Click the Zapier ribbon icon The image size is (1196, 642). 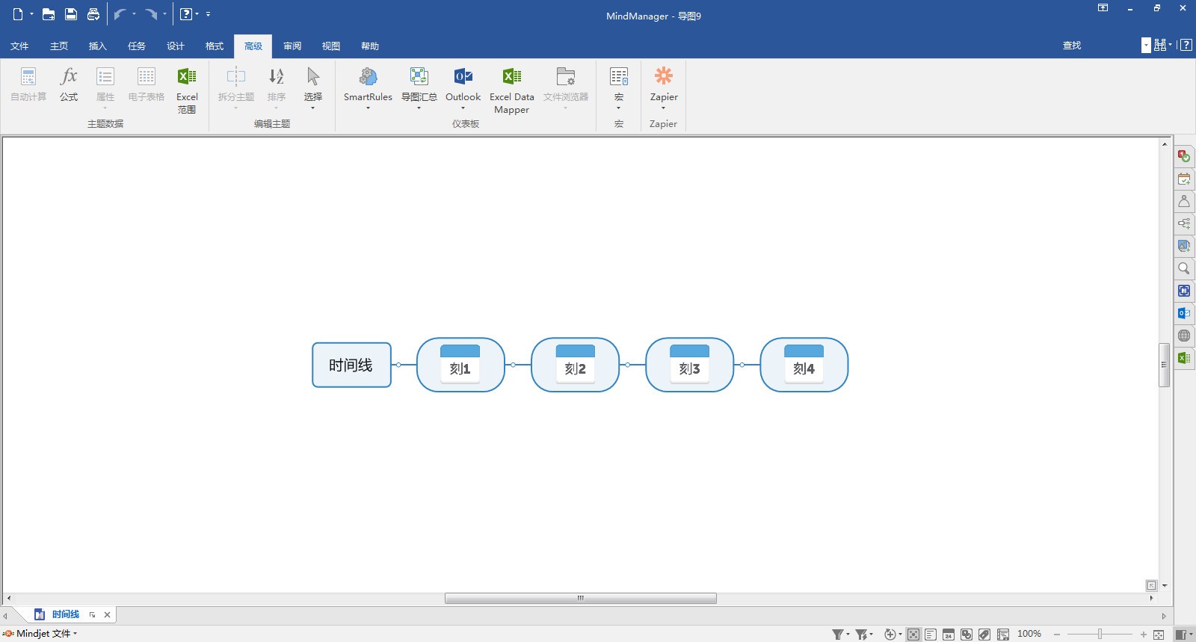(664, 76)
